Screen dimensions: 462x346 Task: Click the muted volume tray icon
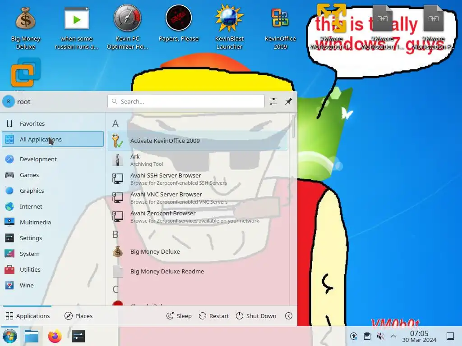click(380, 336)
